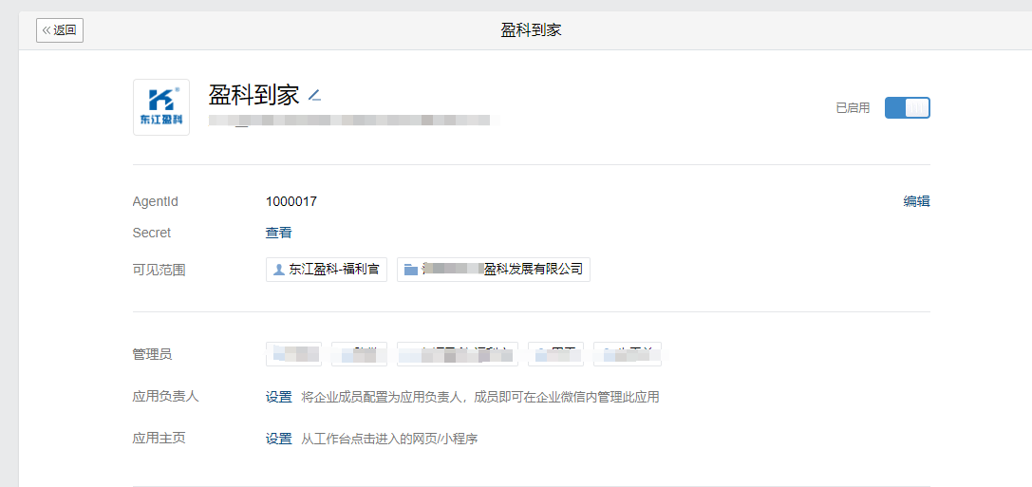Set 应用主页 with the 设置 link

pos(278,439)
